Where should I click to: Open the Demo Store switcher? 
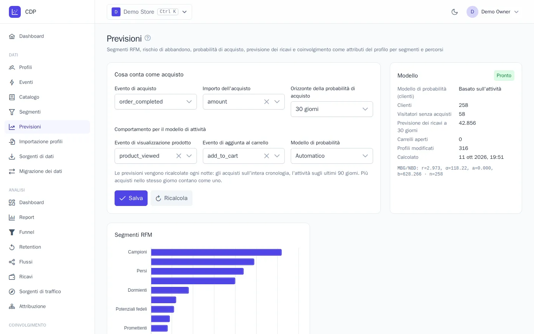[x=149, y=12]
